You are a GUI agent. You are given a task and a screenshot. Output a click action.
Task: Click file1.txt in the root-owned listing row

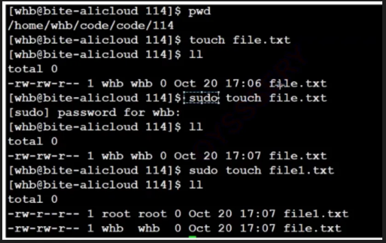click(x=316, y=214)
